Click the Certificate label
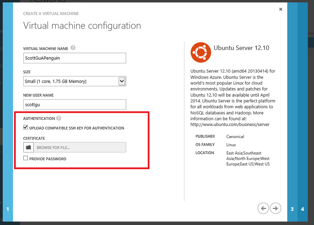Image resolution: width=314 pixels, height=225 pixels. click(34, 138)
